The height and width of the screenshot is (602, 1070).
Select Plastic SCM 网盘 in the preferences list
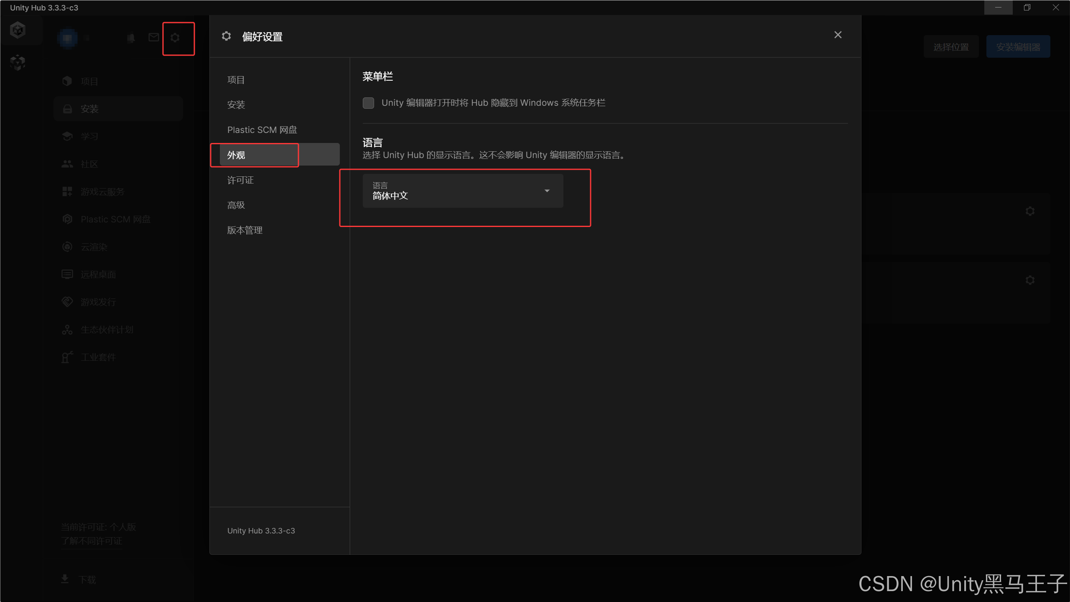point(280,130)
